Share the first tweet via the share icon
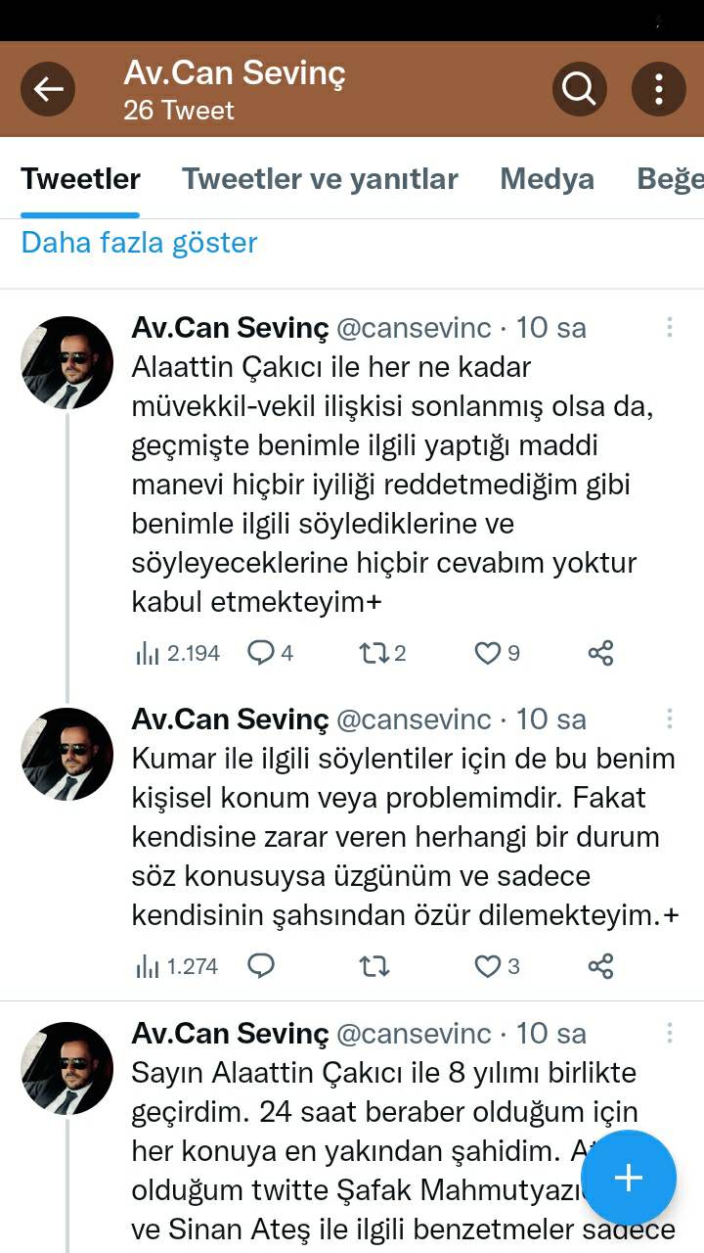This screenshot has width=704, height=1253. tap(599, 653)
